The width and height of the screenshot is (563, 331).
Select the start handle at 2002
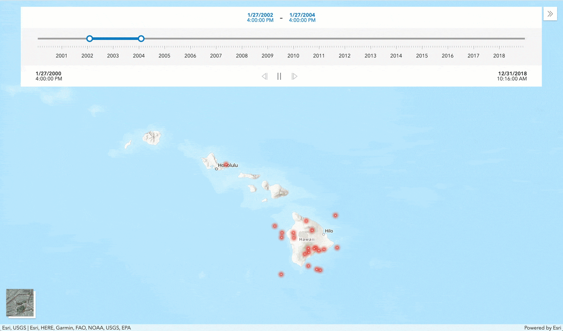tap(89, 39)
